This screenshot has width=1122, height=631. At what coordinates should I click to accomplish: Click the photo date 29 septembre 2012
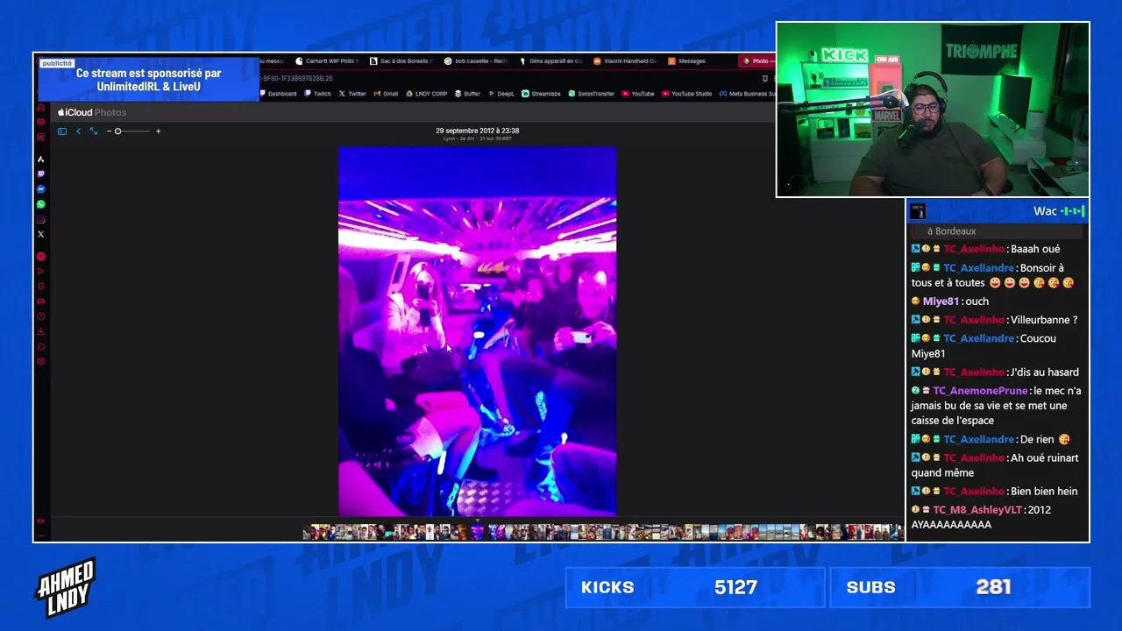pyautogui.click(x=478, y=131)
